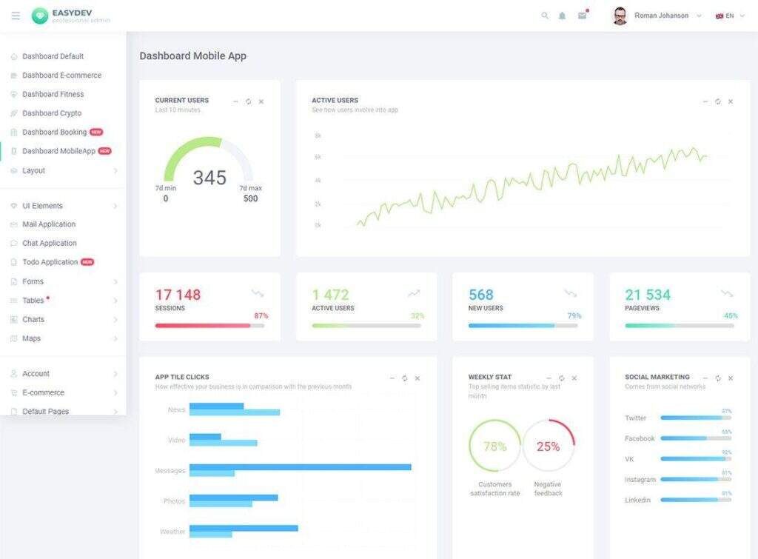Refresh the App Tile Clicks panel
The height and width of the screenshot is (559, 758).
point(404,378)
